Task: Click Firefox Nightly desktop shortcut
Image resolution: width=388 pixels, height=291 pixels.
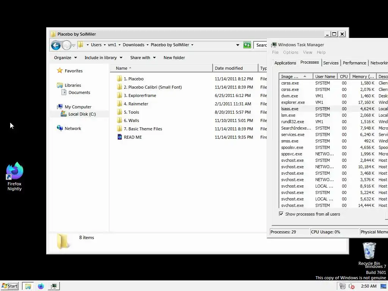Action: tap(15, 177)
